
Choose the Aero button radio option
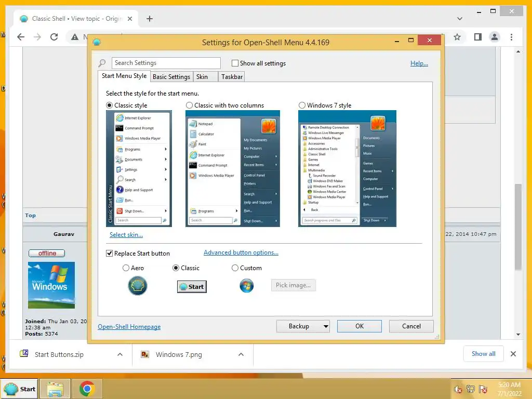coord(126,268)
